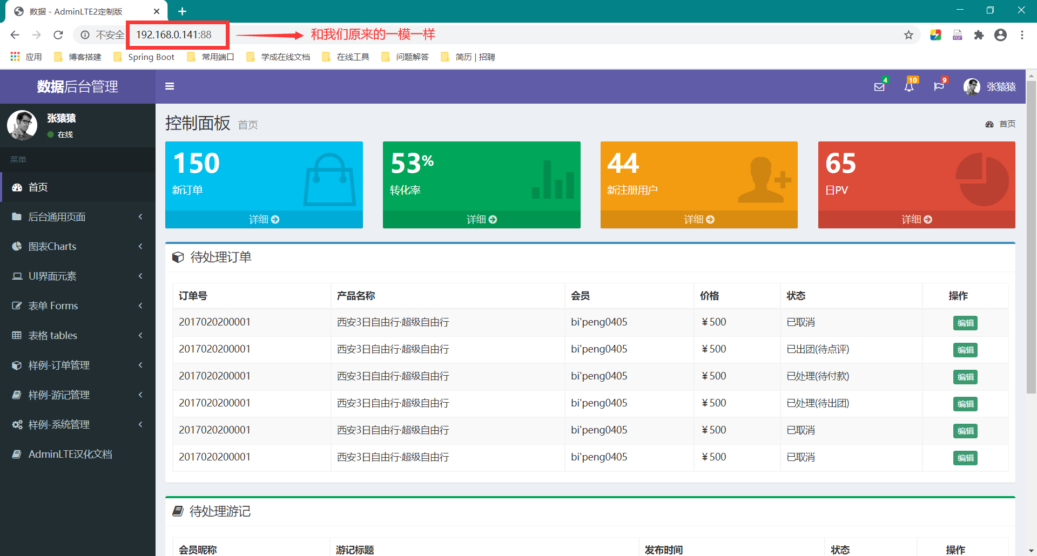1037x556 pixels.
Task: Open the browser extensions puzzle icon
Action: pos(979,35)
